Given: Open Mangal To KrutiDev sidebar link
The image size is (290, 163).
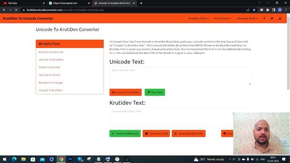Looking at the screenshot, I should (x=51, y=90).
